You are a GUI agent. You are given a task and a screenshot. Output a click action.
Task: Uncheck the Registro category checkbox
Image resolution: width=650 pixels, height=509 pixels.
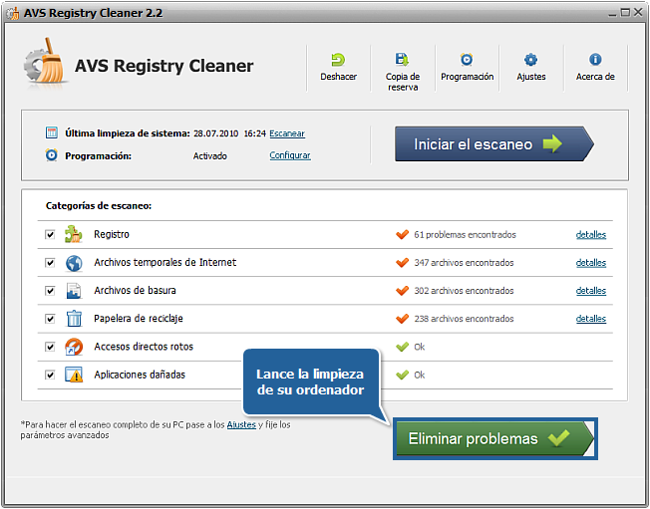[x=50, y=235]
